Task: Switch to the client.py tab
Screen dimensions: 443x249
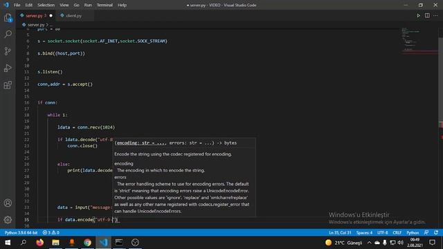Action: click(x=74, y=15)
